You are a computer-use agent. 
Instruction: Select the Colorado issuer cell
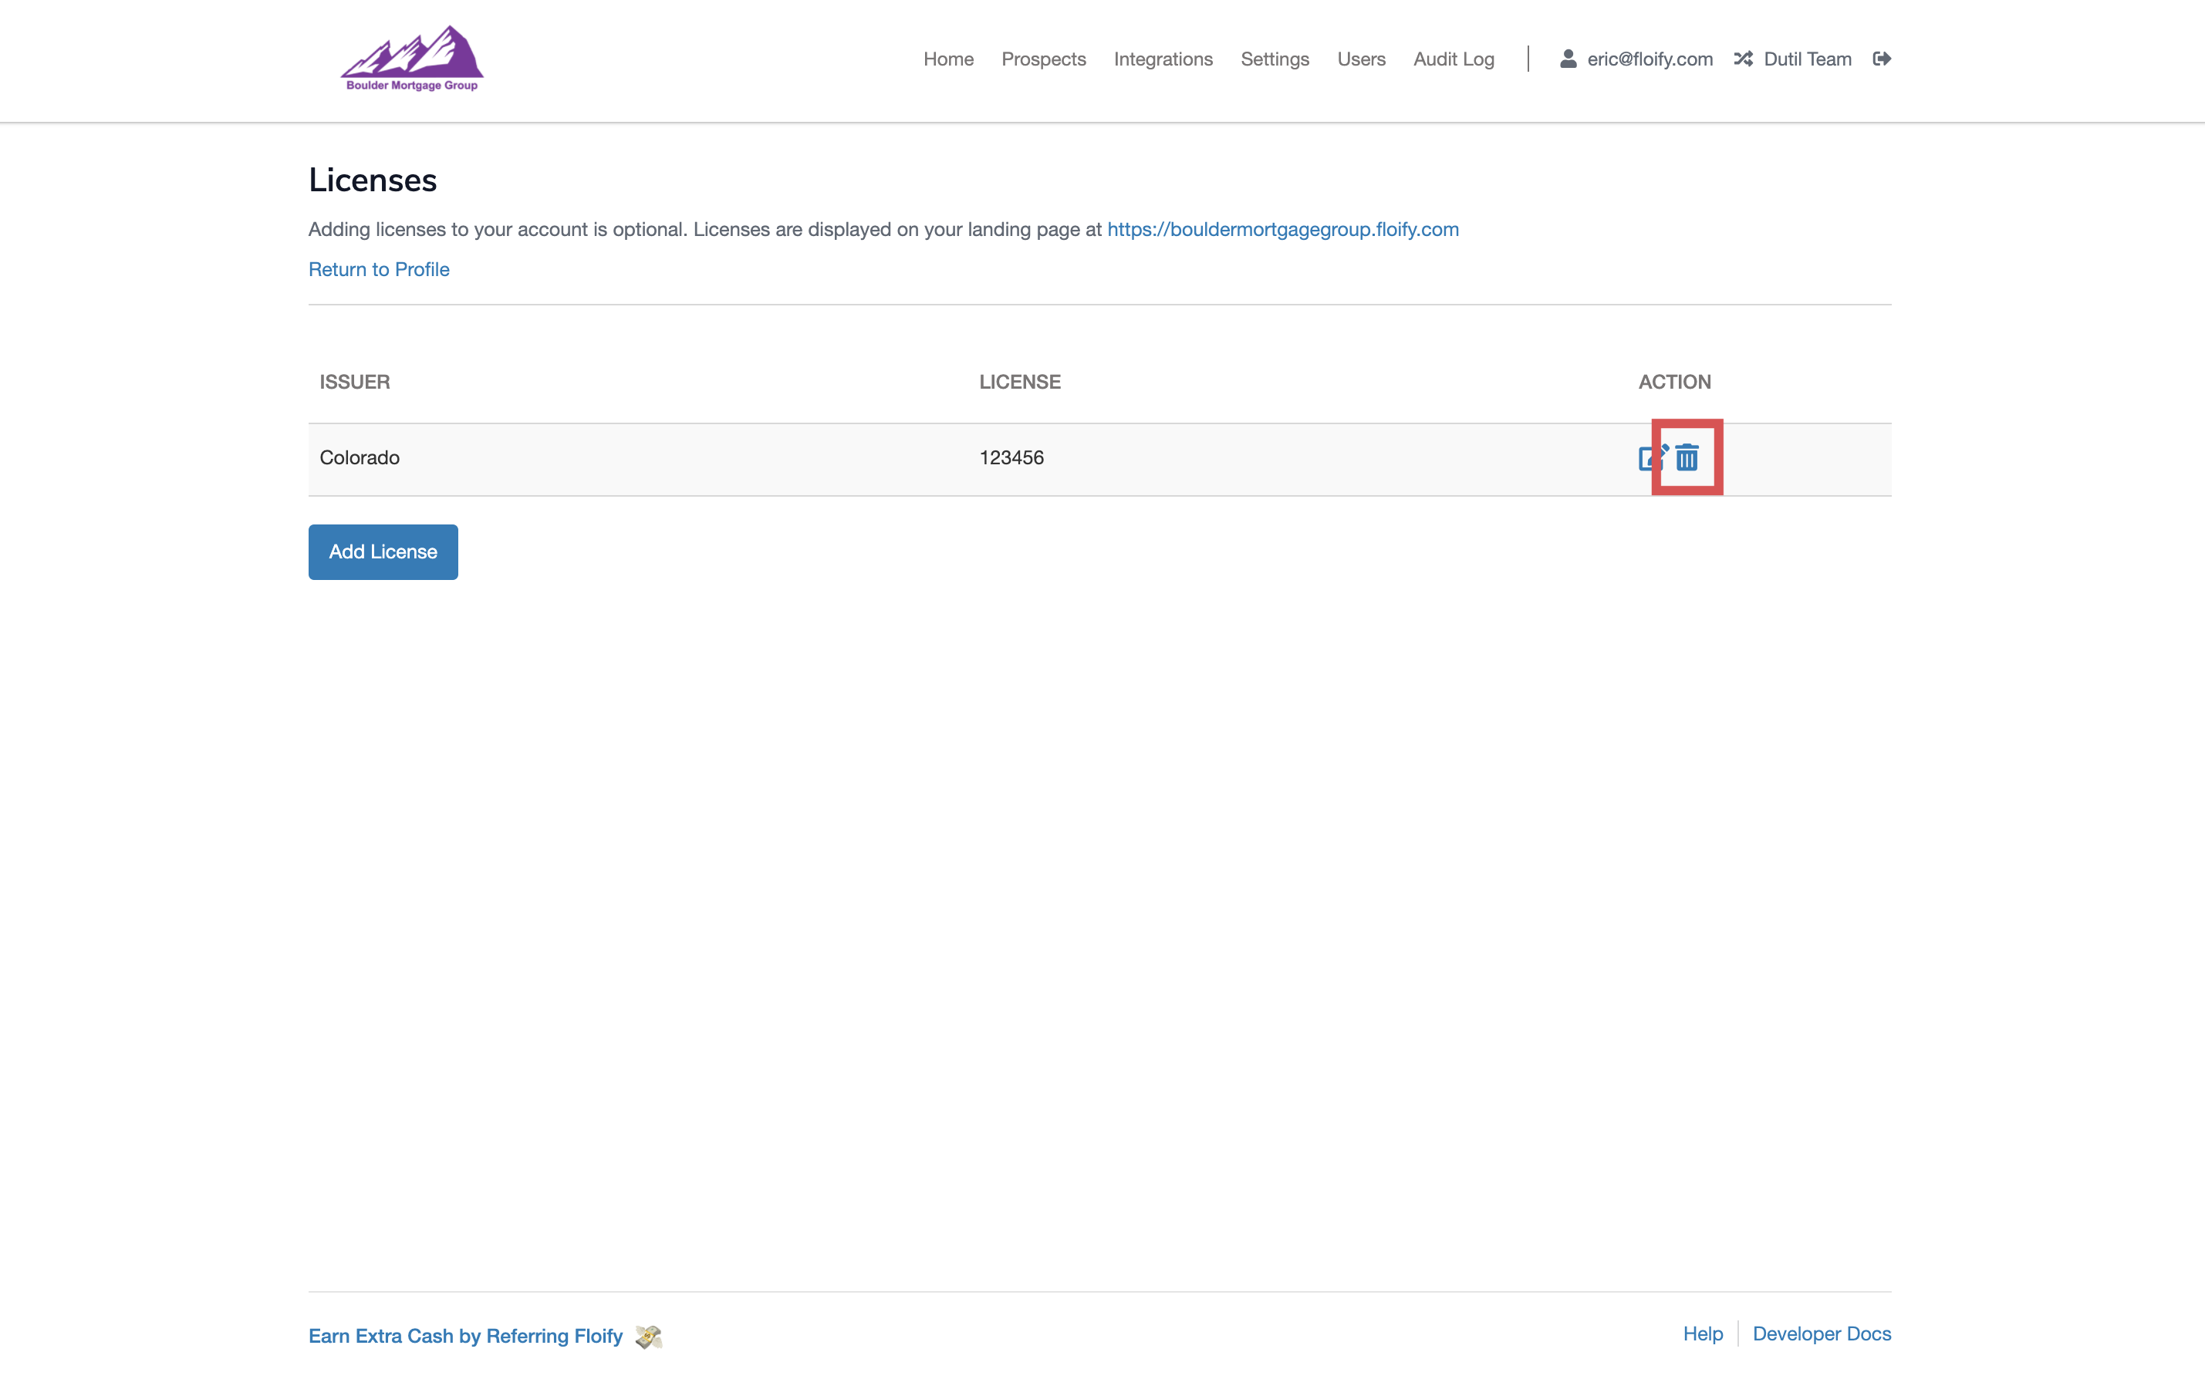pos(360,458)
